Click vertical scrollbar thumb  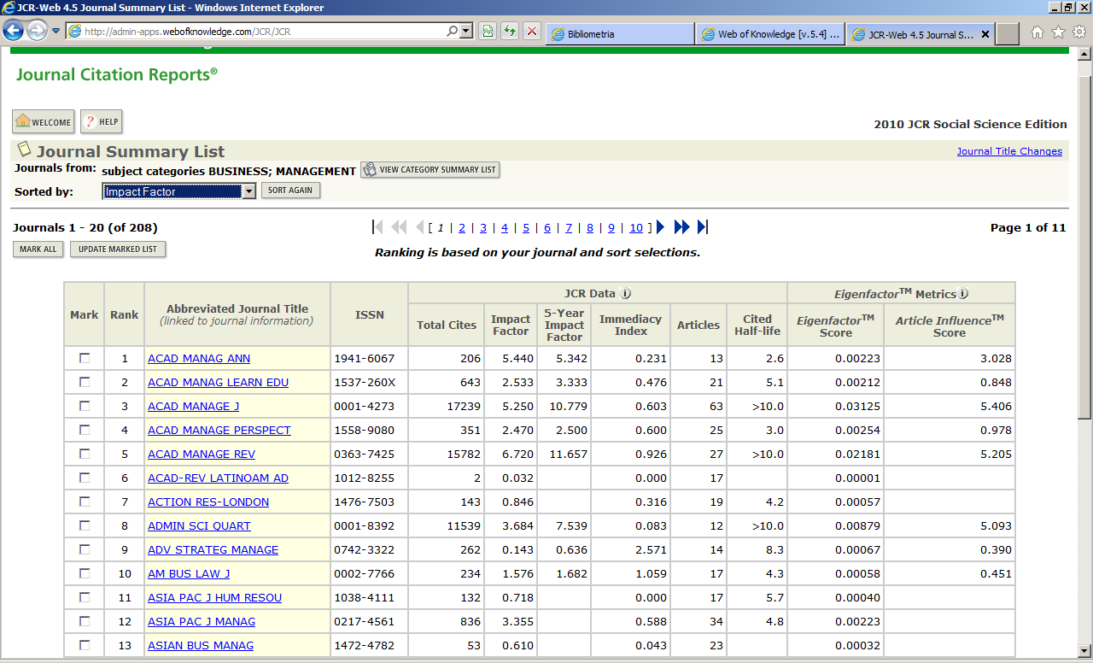click(1084, 248)
